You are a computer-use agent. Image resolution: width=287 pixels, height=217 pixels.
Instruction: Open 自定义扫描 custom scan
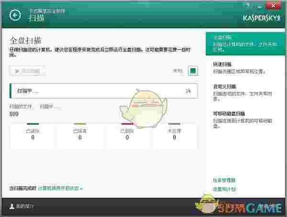tap(225, 86)
